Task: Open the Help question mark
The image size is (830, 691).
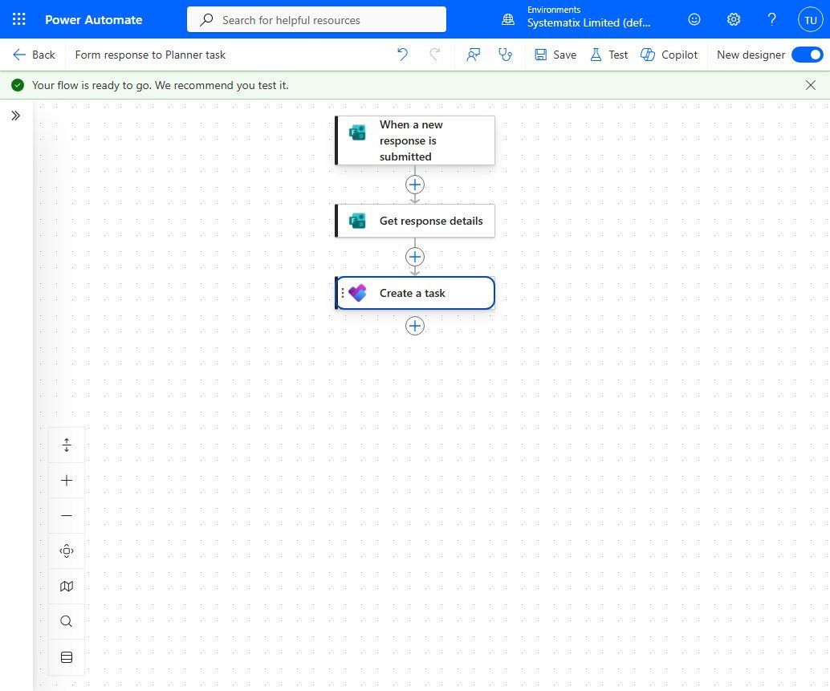Action: (771, 19)
